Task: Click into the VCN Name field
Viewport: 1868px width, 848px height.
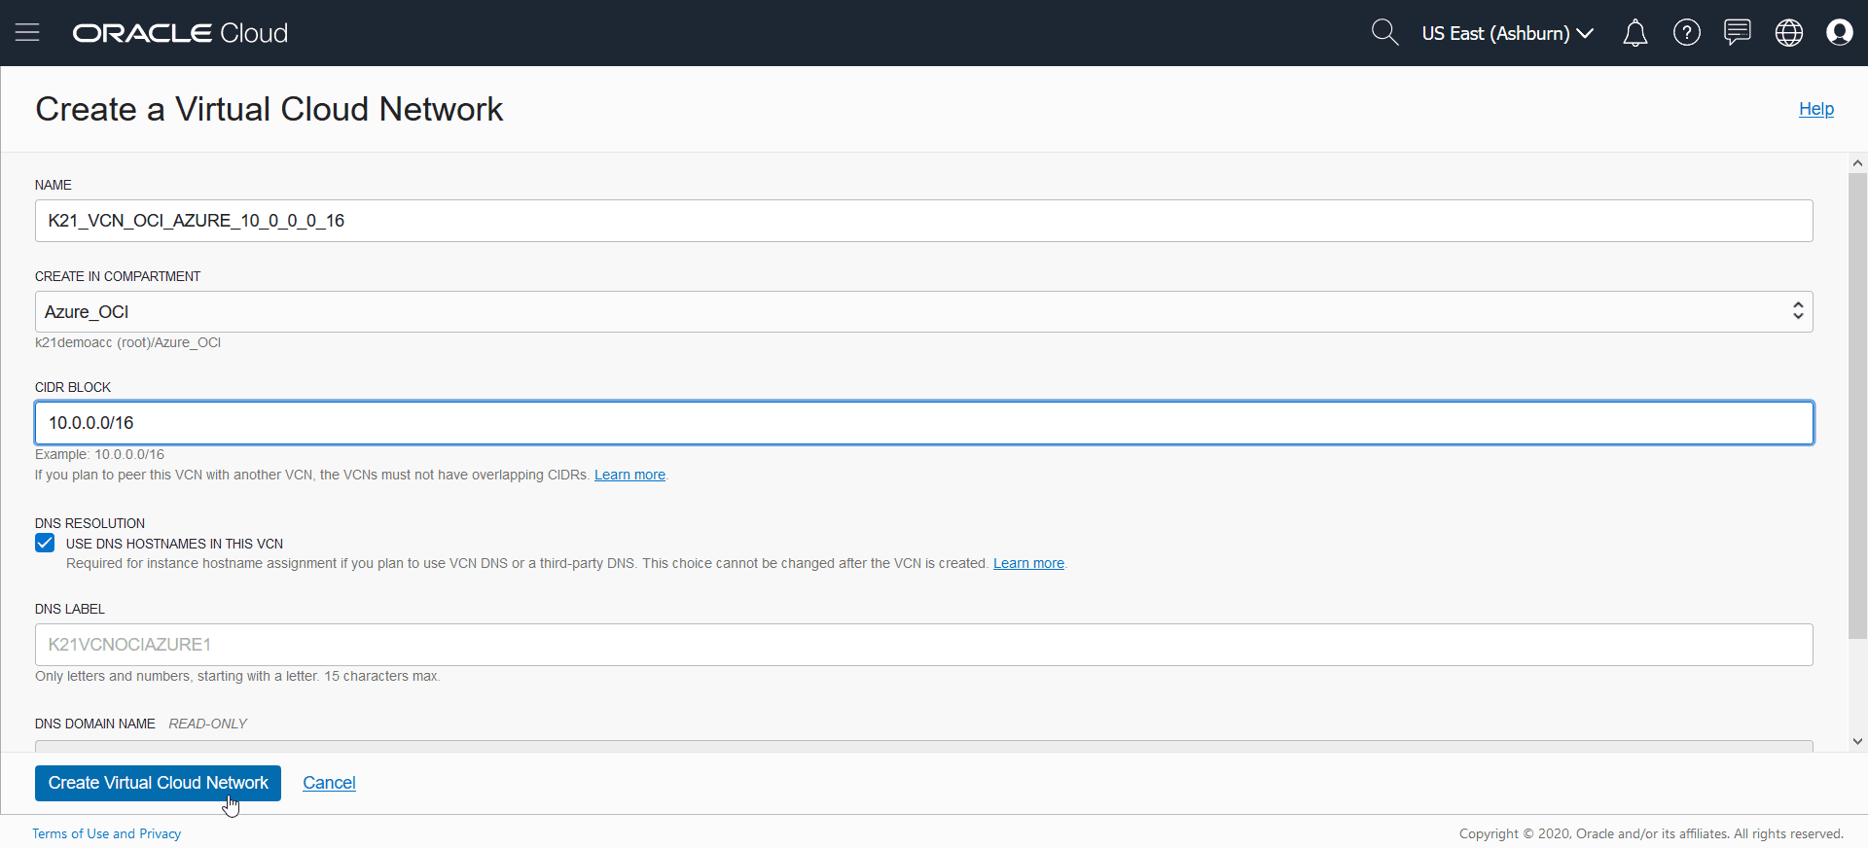Action: click(923, 221)
